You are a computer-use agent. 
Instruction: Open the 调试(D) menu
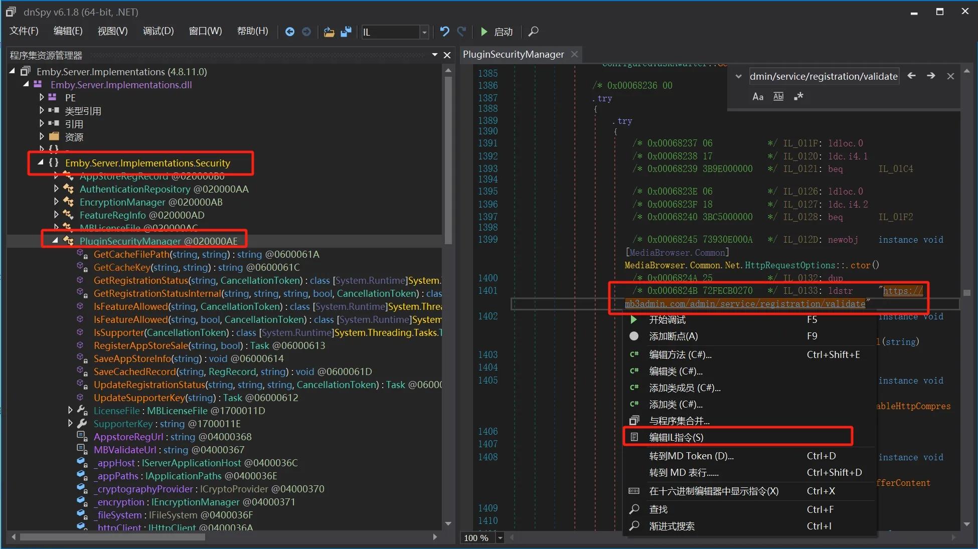pos(158,31)
